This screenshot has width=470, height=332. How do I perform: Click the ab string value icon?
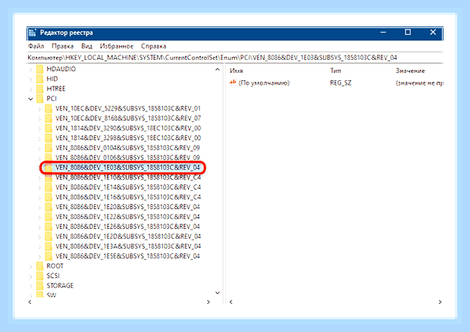coord(233,83)
